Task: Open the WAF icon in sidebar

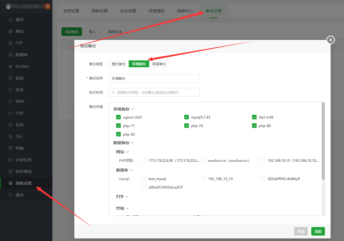Action: (x=11, y=101)
